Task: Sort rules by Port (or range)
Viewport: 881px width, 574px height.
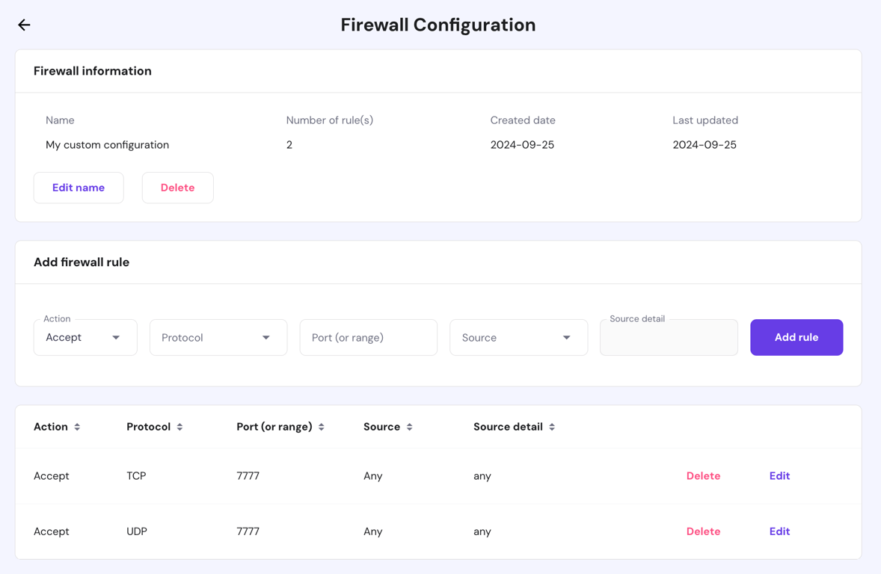Action: tap(321, 427)
